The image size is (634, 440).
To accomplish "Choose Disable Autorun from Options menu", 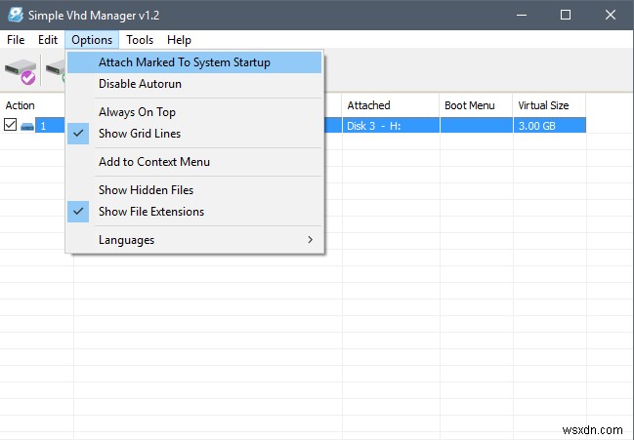I will [140, 84].
